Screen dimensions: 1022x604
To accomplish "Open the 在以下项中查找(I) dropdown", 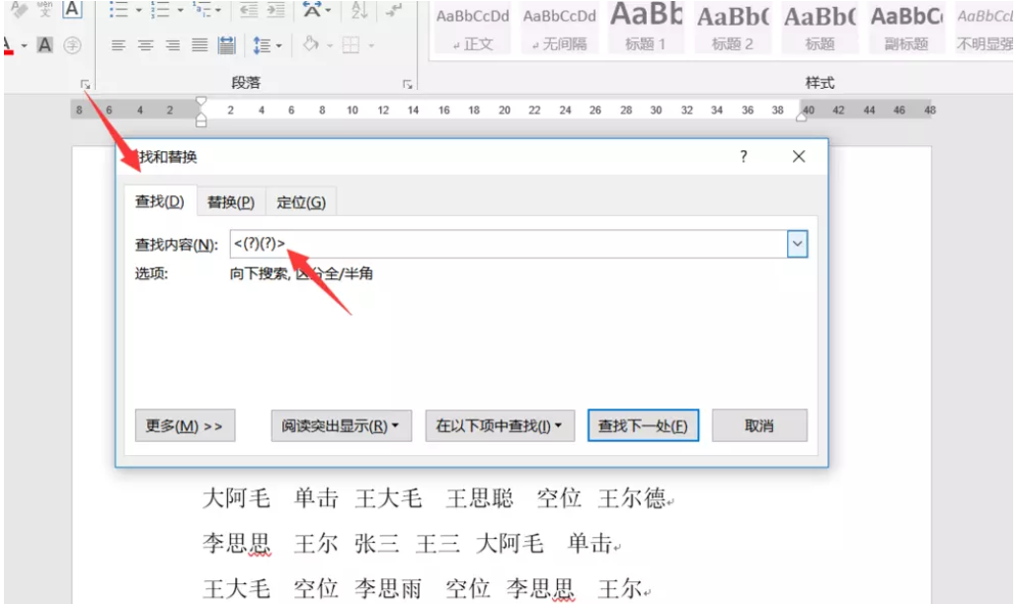I will pyautogui.click(x=500, y=425).
